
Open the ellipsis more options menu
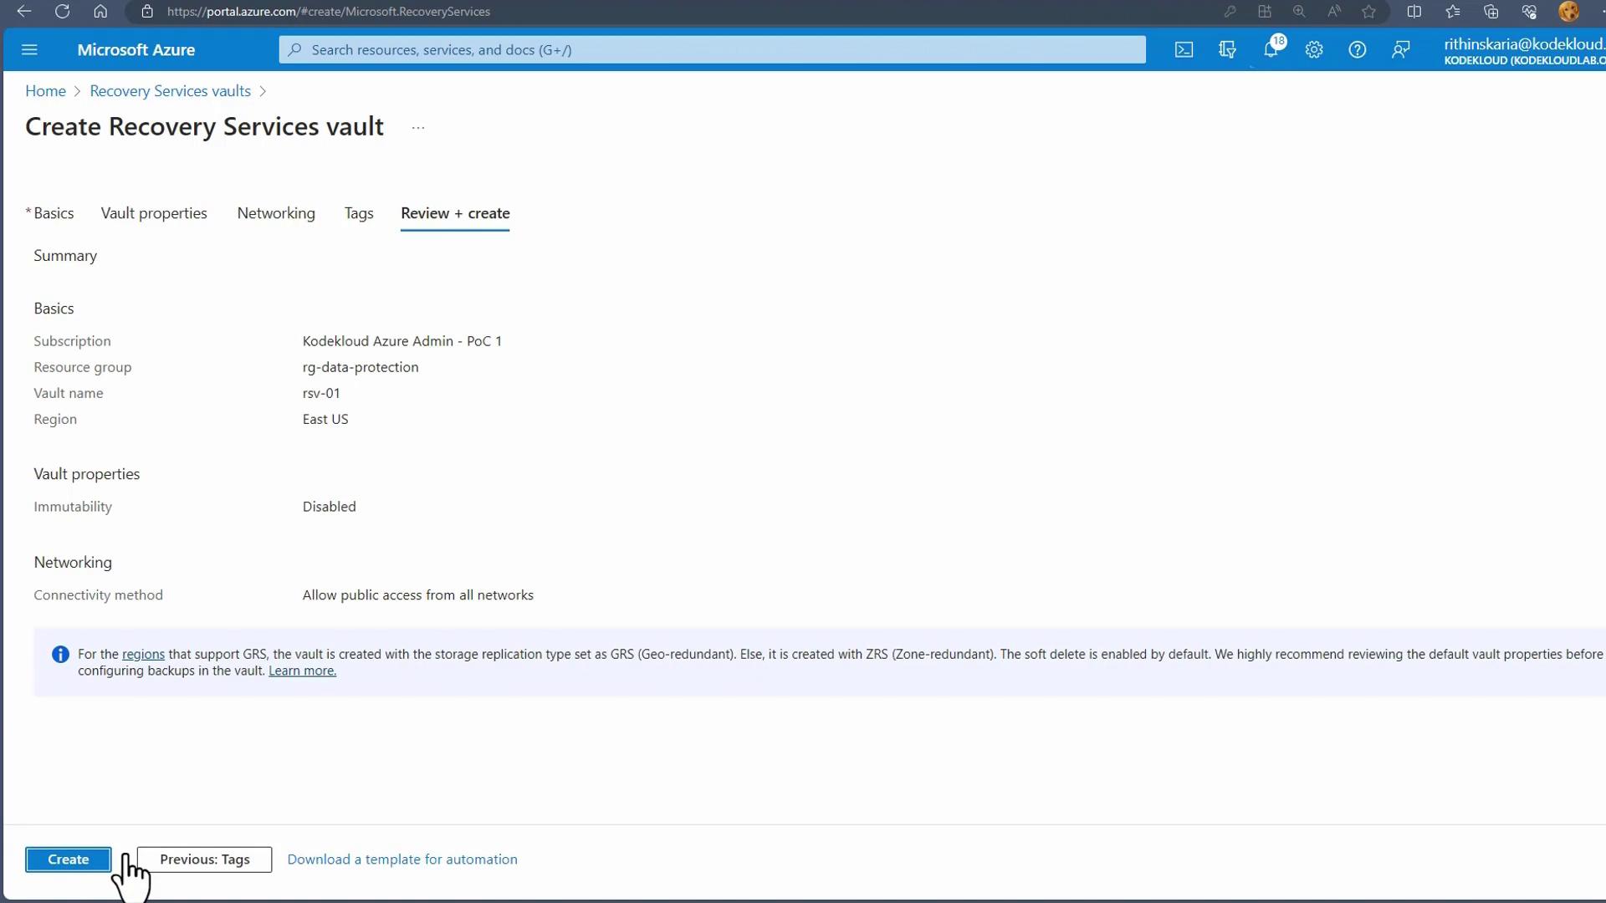418,128
